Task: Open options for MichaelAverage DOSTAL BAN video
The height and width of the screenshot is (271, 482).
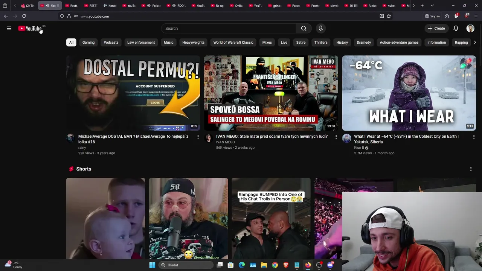Action: pyautogui.click(x=198, y=137)
